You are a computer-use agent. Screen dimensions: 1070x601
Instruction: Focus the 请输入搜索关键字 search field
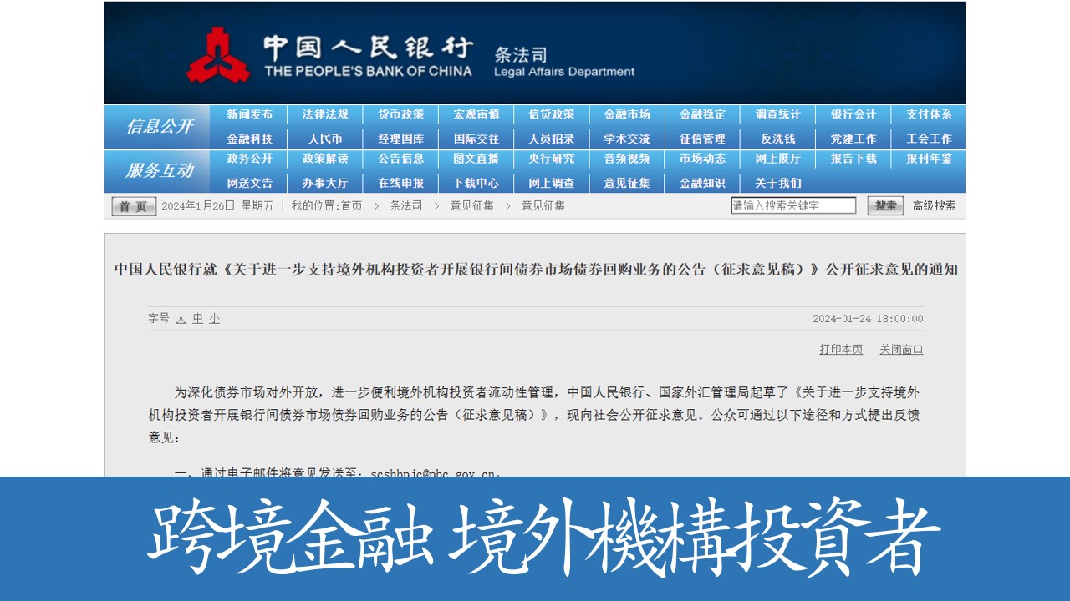(x=793, y=205)
